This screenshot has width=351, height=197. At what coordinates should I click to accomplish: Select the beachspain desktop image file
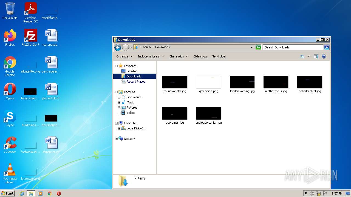pos(30,93)
